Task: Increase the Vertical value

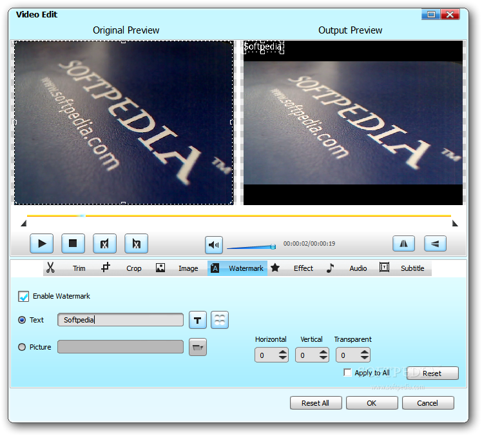Action: point(323,352)
